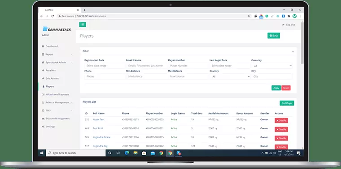
Task: Click the Windows taskbar search box
Action: (76, 153)
